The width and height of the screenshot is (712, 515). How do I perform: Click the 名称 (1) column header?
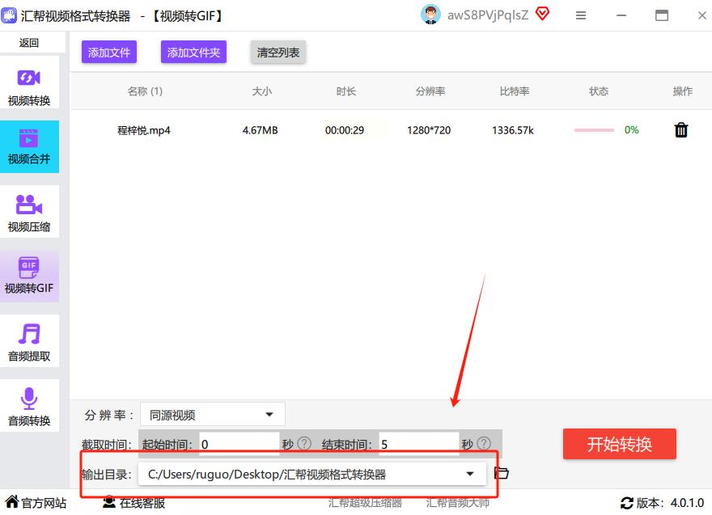(x=145, y=91)
